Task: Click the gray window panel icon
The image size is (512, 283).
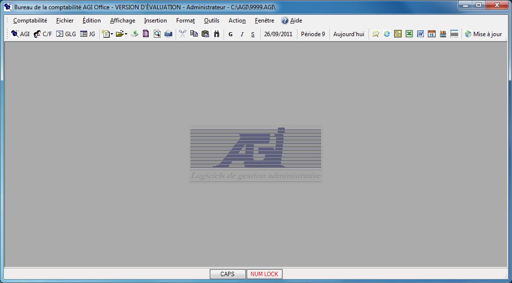Action: (454, 34)
